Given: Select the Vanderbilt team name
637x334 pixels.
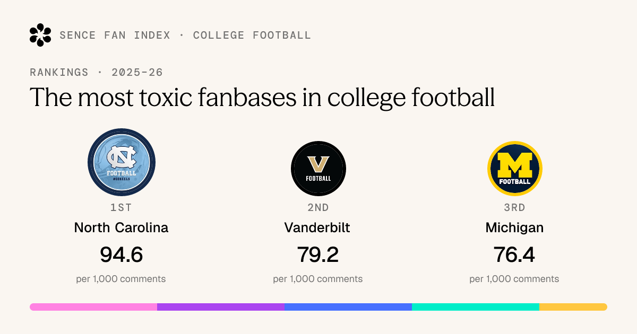Looking at the screenshot, I should tap(317, 228).
